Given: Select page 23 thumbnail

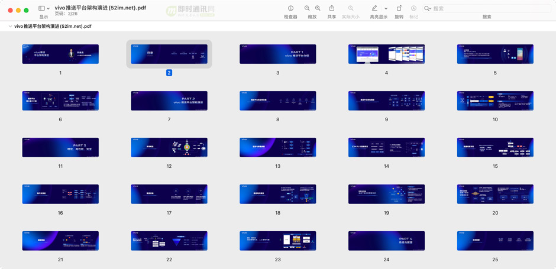Looking at the screenshot, I should point(277,241).
